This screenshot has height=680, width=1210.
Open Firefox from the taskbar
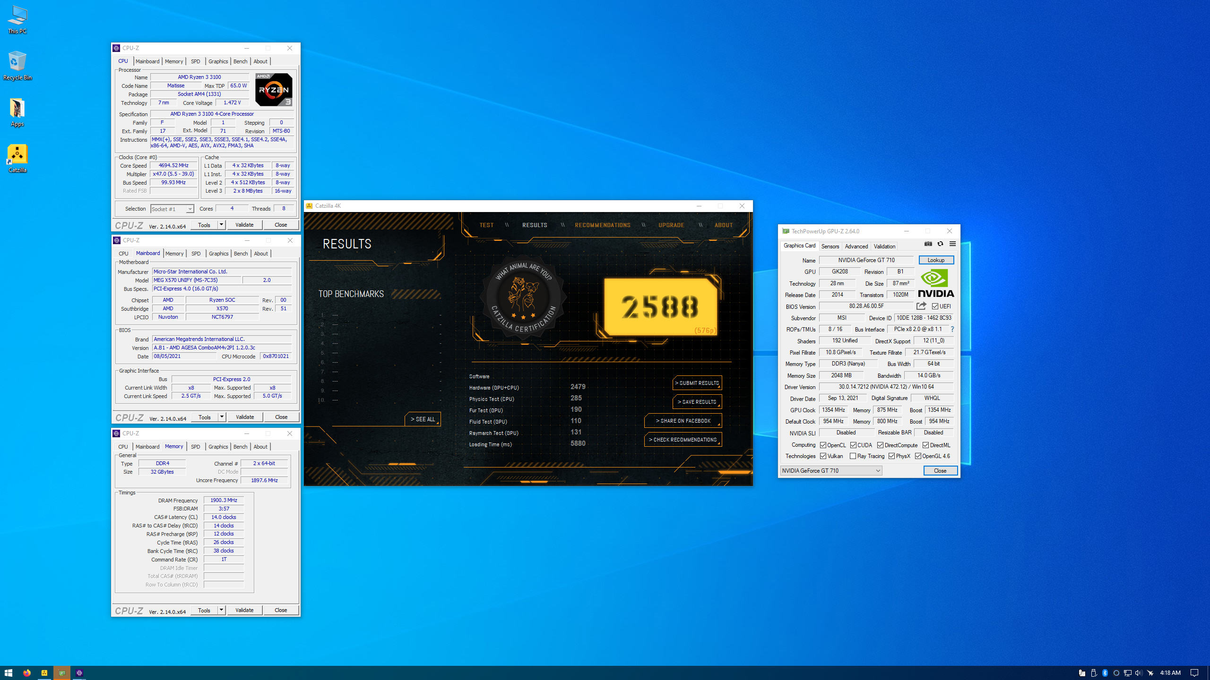27,673
